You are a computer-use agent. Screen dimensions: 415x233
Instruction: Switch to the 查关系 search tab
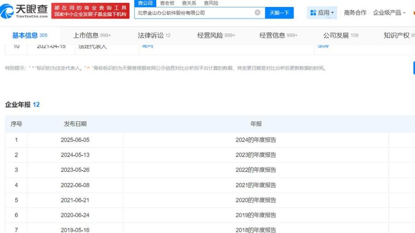pyautogui.click(x=189, y=3)
